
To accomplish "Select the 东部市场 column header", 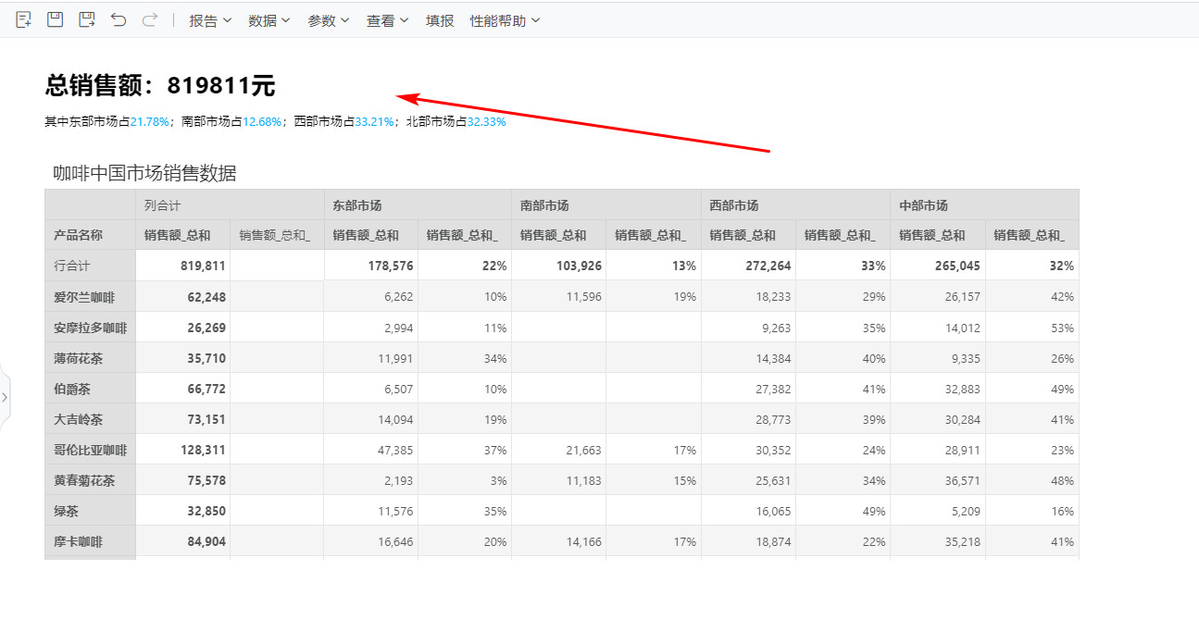I will 418,205.
